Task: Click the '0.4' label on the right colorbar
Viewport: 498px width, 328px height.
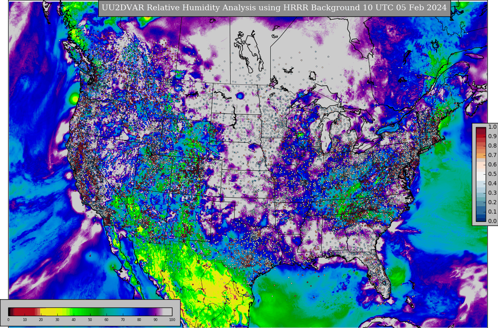Action: click(x=492, y=183)
